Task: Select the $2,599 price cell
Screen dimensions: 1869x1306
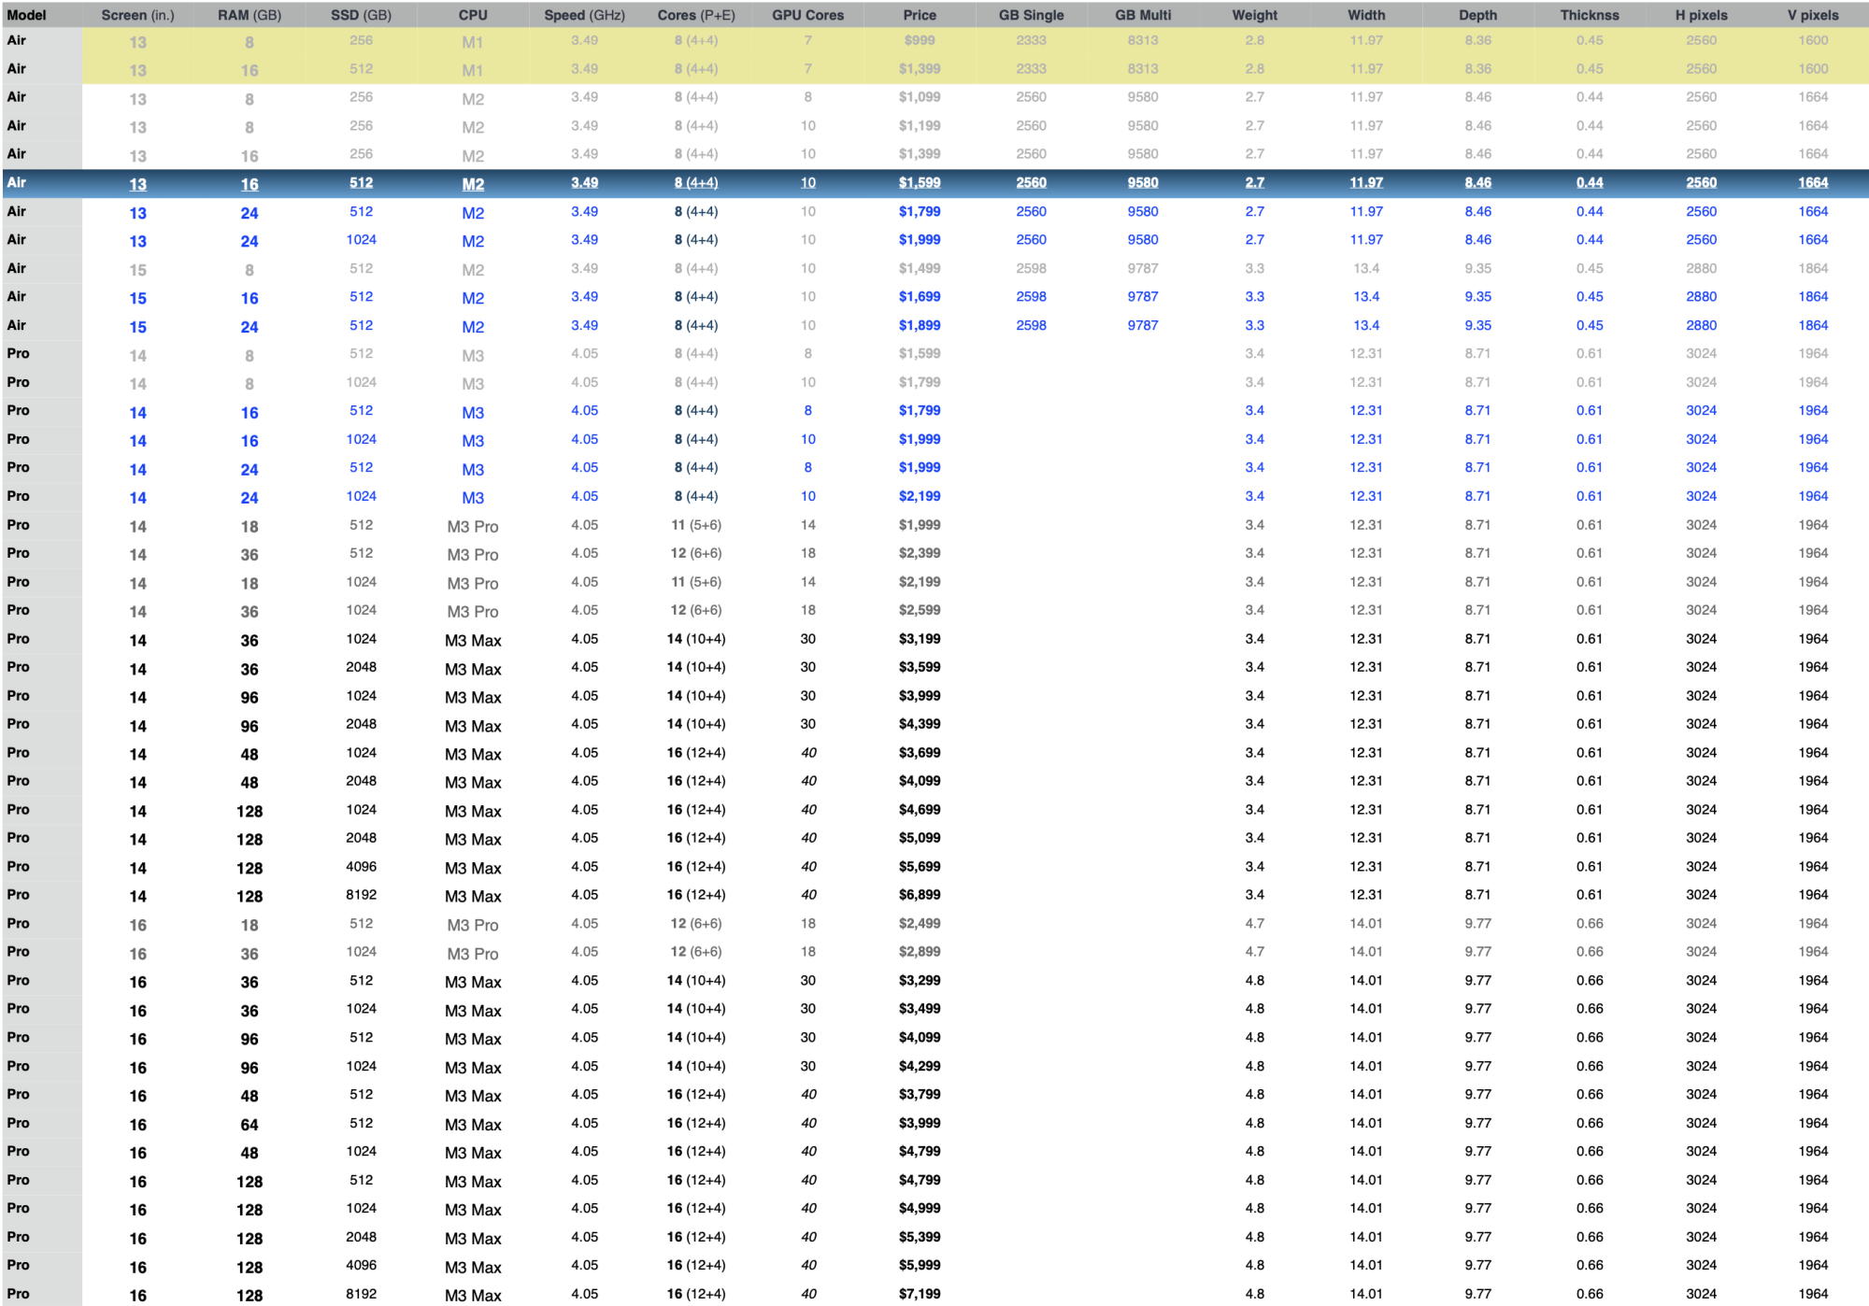Action: point(920,610)
